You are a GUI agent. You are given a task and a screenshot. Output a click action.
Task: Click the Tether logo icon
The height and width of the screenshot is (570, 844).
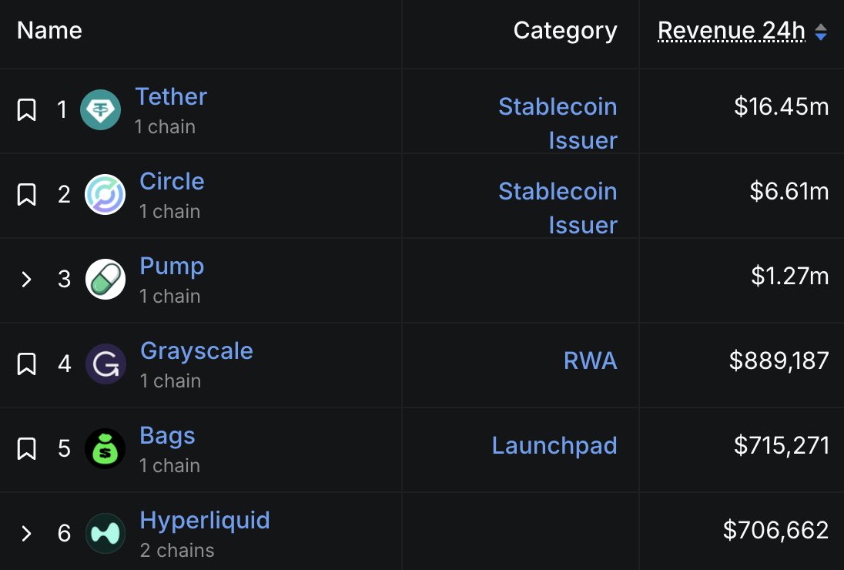tap(100, 110)
